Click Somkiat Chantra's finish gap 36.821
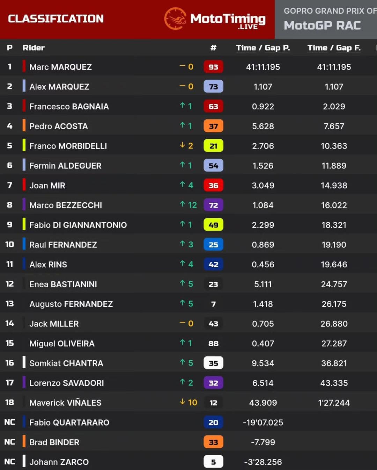Viewport: 377px width, 470px height. click(x=334, y=363)
